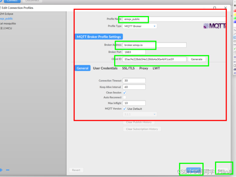Add a new connection profile with plus icon
236x177 pixels.
click(x=1, y=170)
